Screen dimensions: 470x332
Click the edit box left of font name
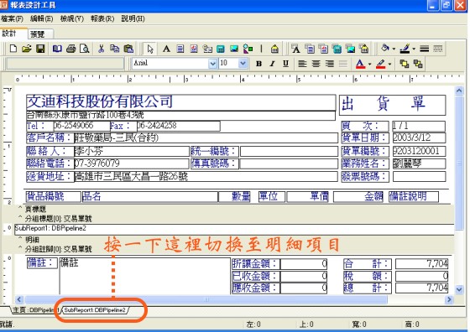tap(65, 64)
